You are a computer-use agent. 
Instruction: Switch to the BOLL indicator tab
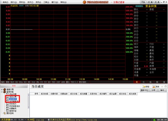tap(21, 82)
